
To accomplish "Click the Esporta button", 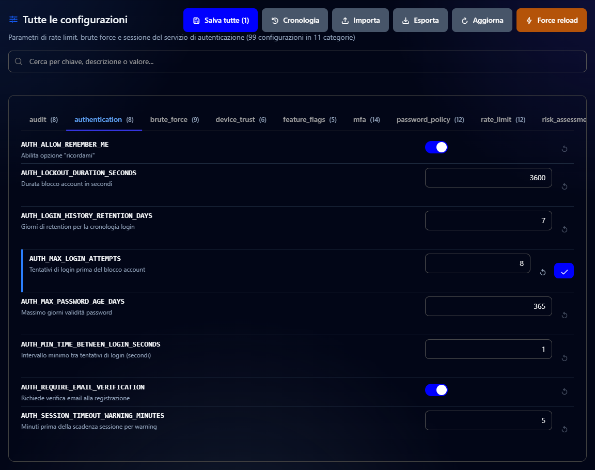I will (420, 20).
